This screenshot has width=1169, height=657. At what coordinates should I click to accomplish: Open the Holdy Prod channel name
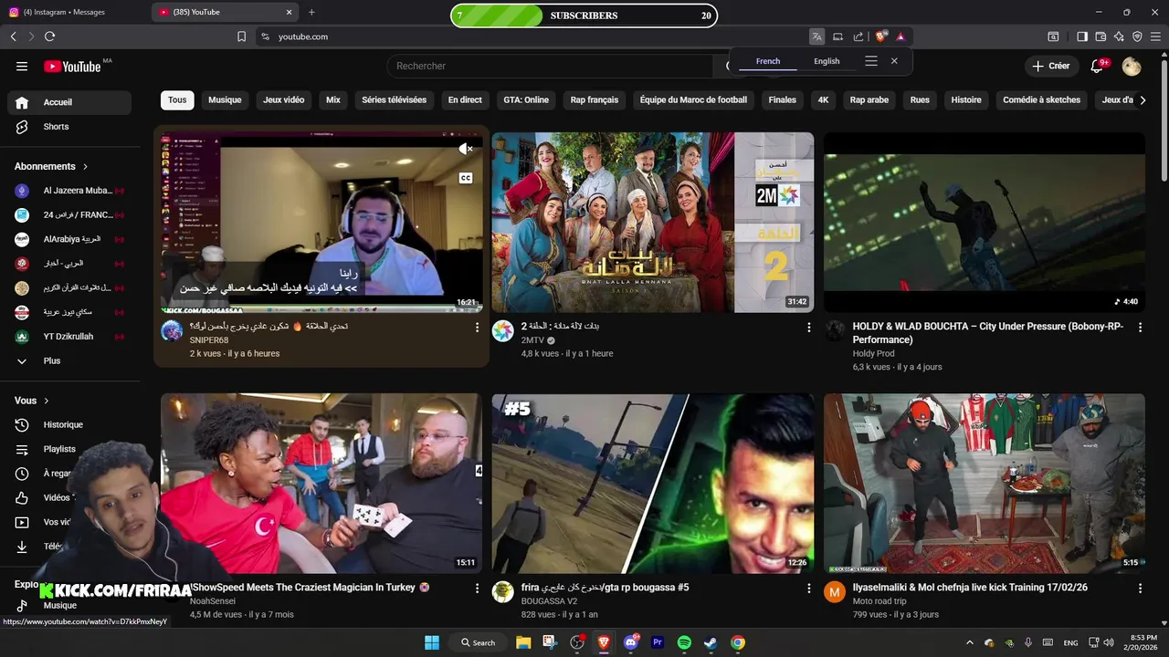pyautogui.click(x=873, y=353)
